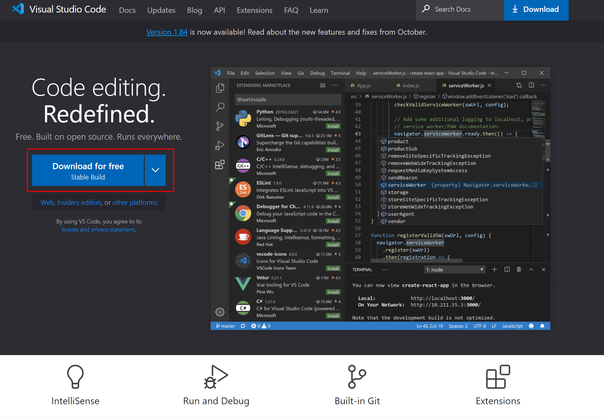Maximize terminal panel with up chevron

(531, 269)
